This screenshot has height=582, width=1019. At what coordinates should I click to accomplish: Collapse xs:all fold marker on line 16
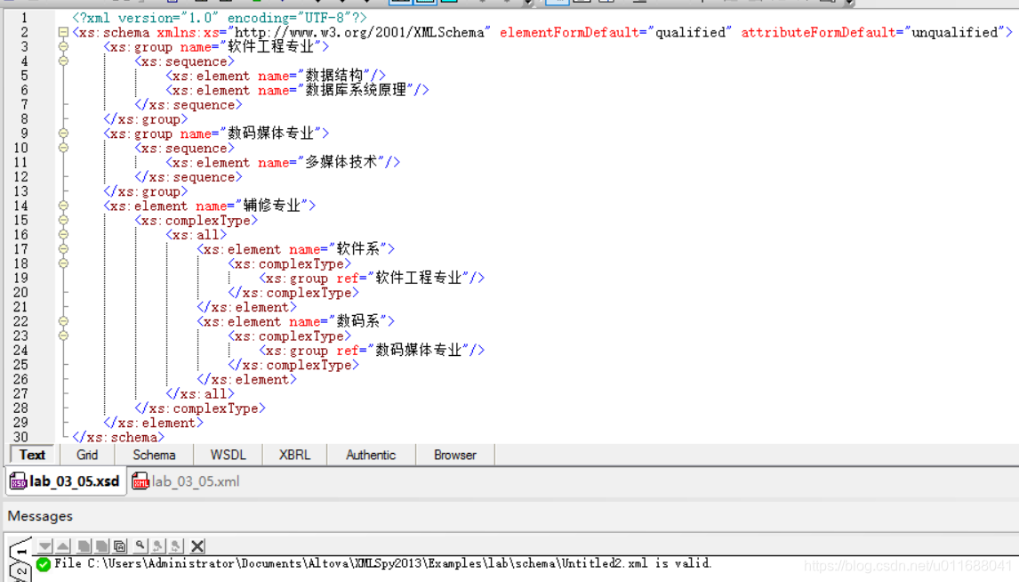click(x=63, y=234)
